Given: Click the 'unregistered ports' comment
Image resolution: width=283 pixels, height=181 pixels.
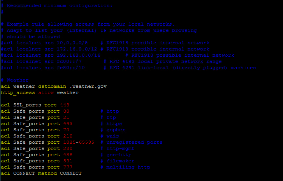Looking at the screenshot, I should 134,142.
